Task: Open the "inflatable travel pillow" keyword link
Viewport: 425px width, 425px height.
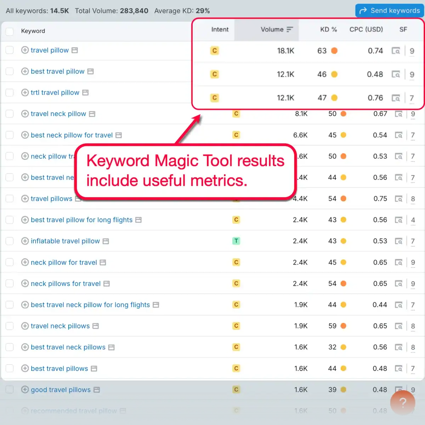Action: click(x=65, y=241)
